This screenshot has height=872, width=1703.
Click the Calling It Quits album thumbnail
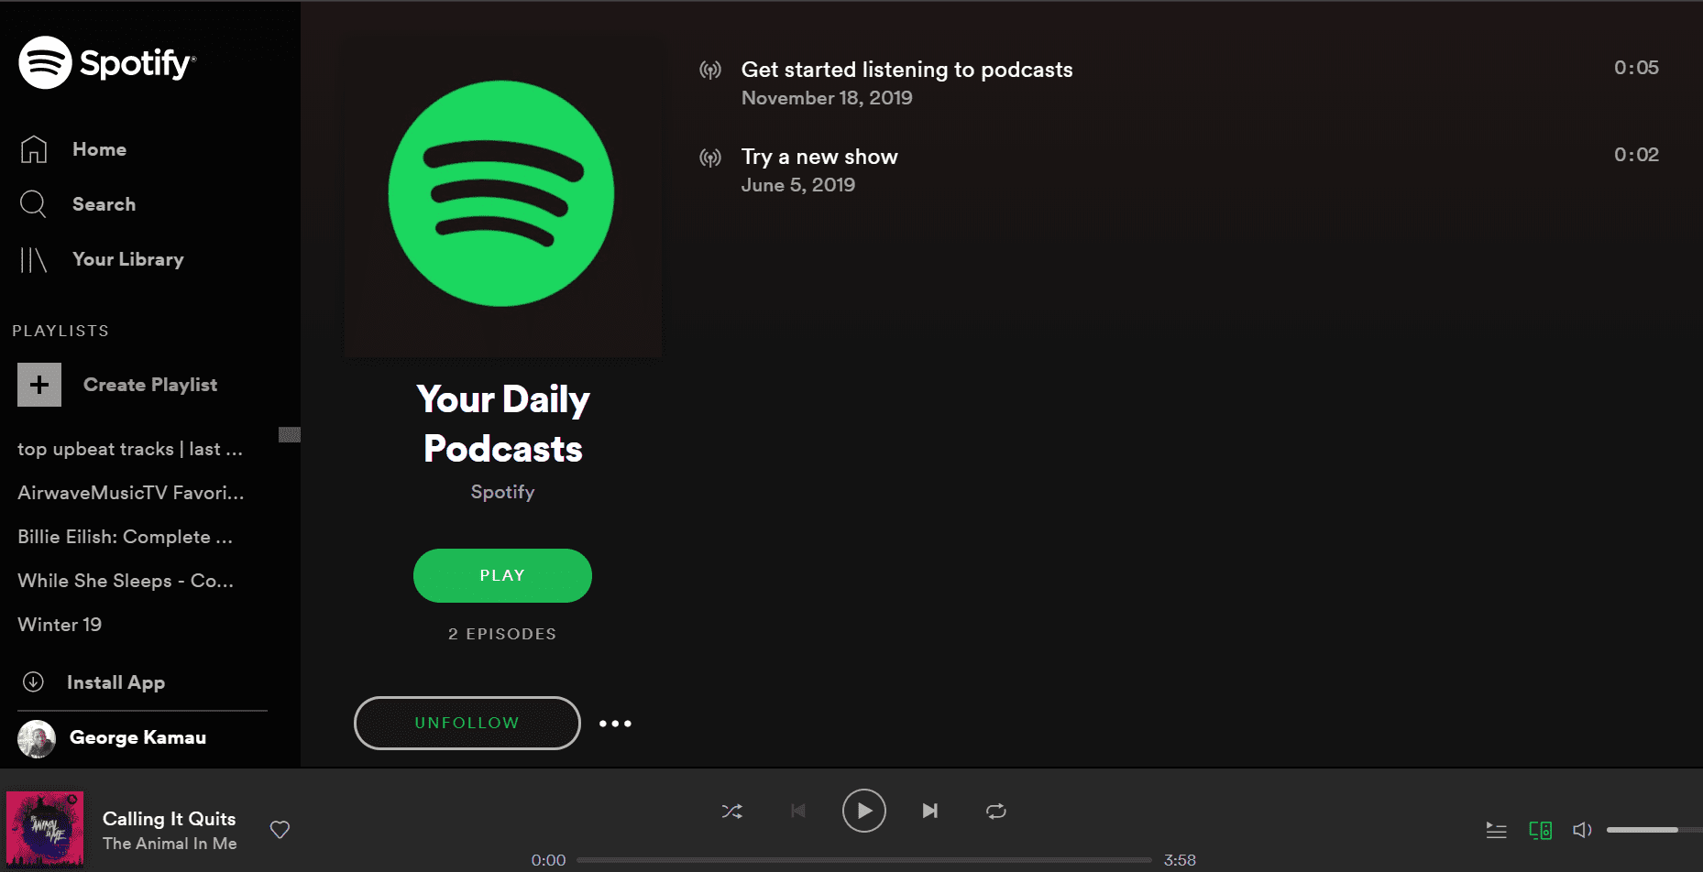[45, 829]
